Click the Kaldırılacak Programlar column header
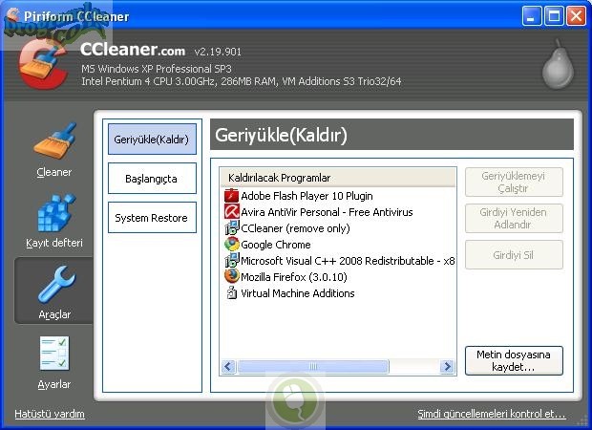This screenshot has width=592, height=430. pyautogui.click(x=338, y=178)
